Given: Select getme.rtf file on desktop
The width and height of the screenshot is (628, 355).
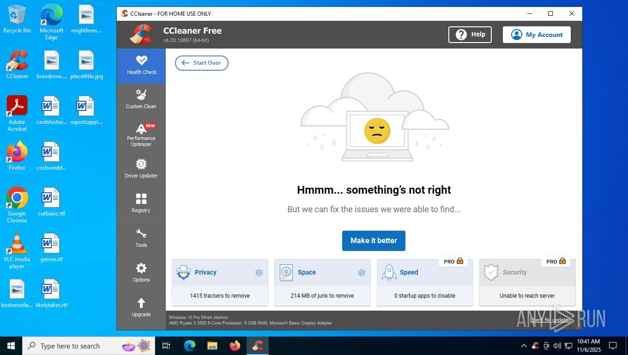Looking at the screenshot, I should (x=51, y=248).
